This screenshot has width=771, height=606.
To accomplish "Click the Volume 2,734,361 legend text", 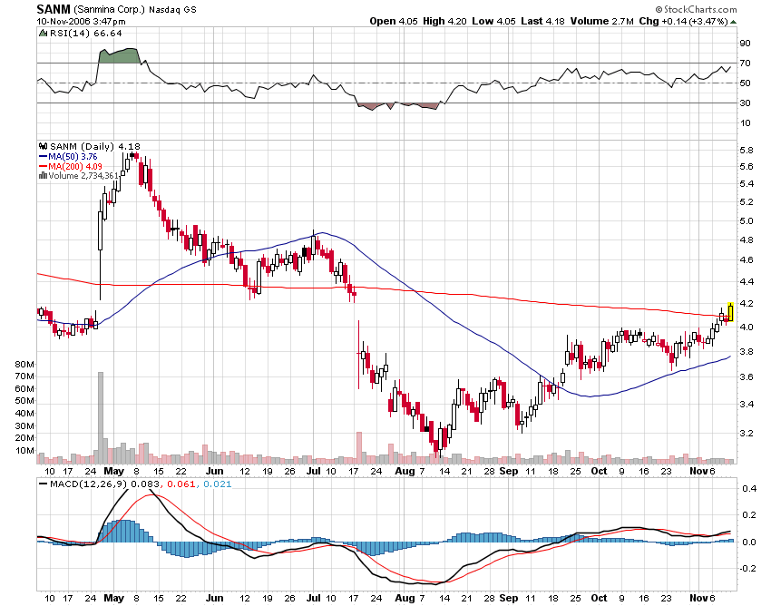I will pos(83,176).
